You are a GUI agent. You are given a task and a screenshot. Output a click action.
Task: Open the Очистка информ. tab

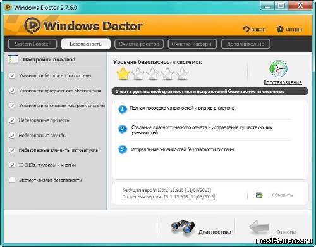[192, 44]
